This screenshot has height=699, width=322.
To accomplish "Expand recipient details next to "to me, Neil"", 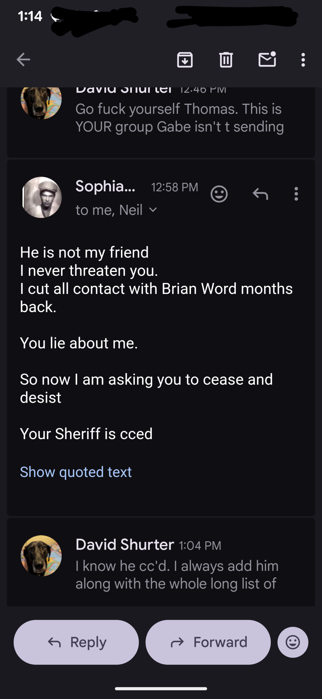I will pyautogui.click(x=153, y=210).
